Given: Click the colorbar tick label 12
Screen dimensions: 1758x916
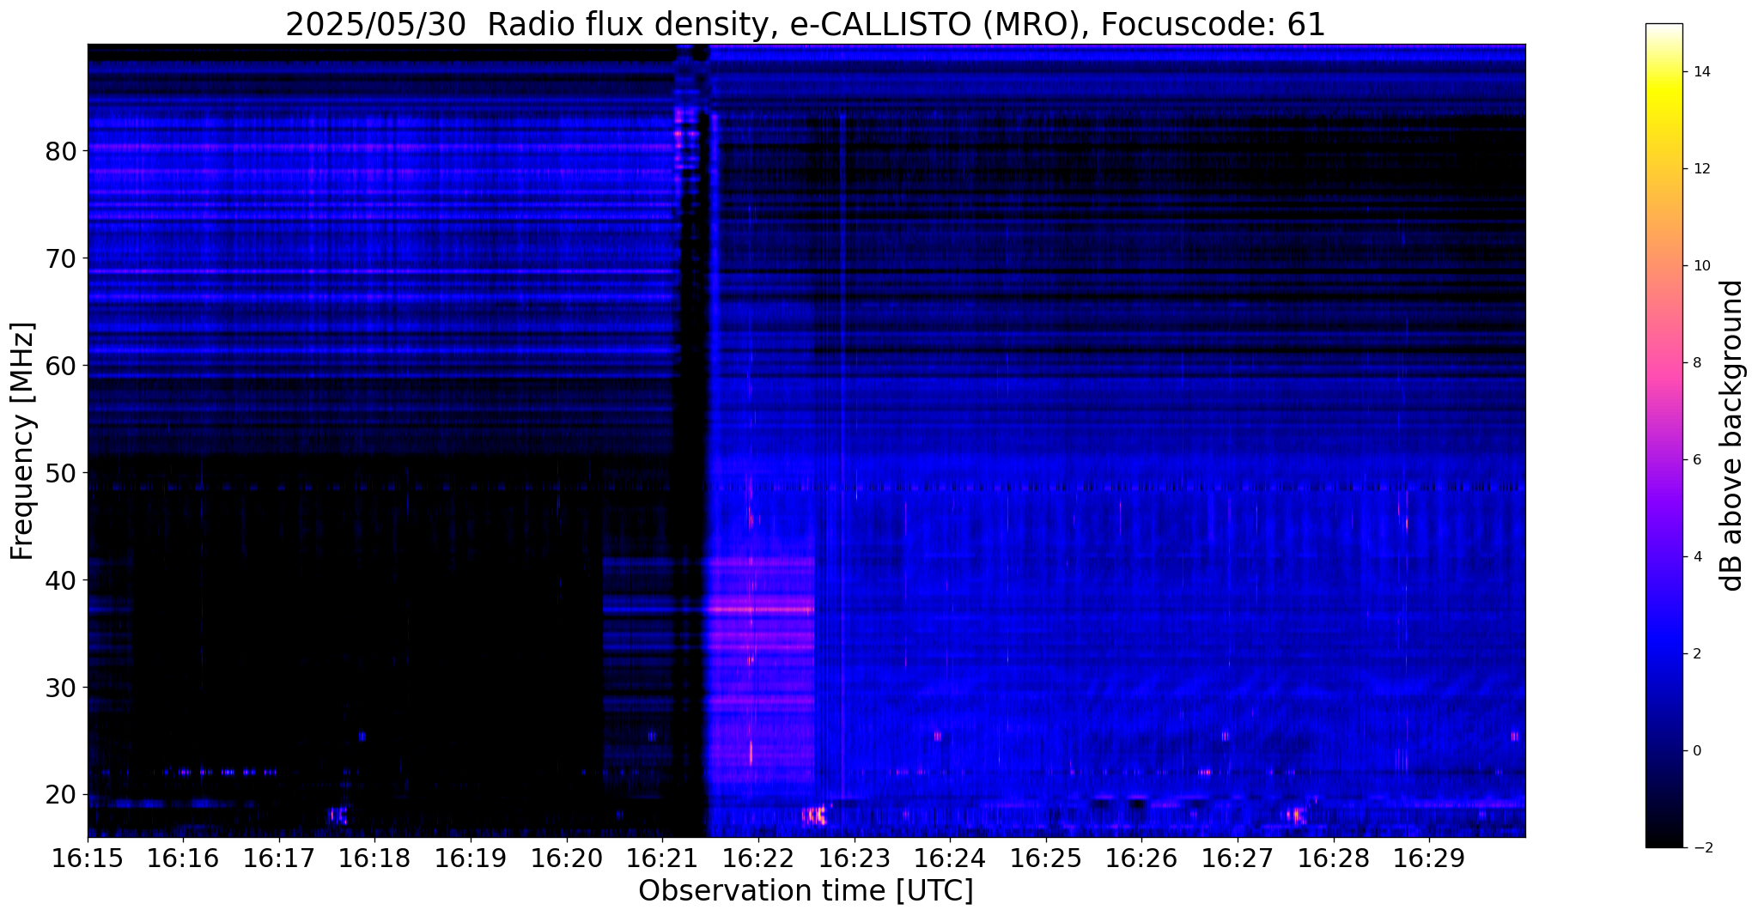Looking at the screenshot, I should [x=1700, y=169].
